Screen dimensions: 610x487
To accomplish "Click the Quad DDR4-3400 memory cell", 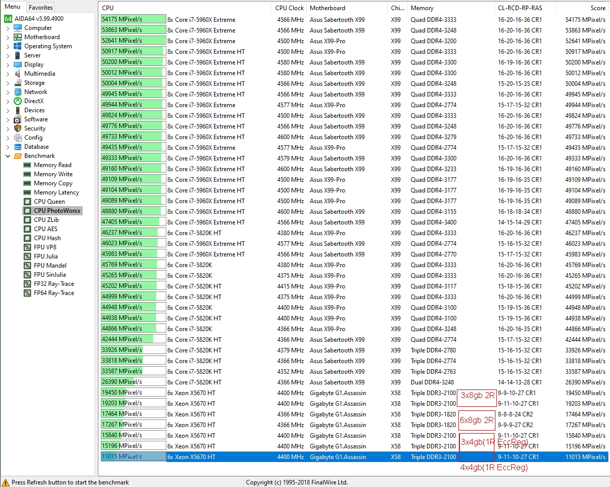I will (434, 222).
